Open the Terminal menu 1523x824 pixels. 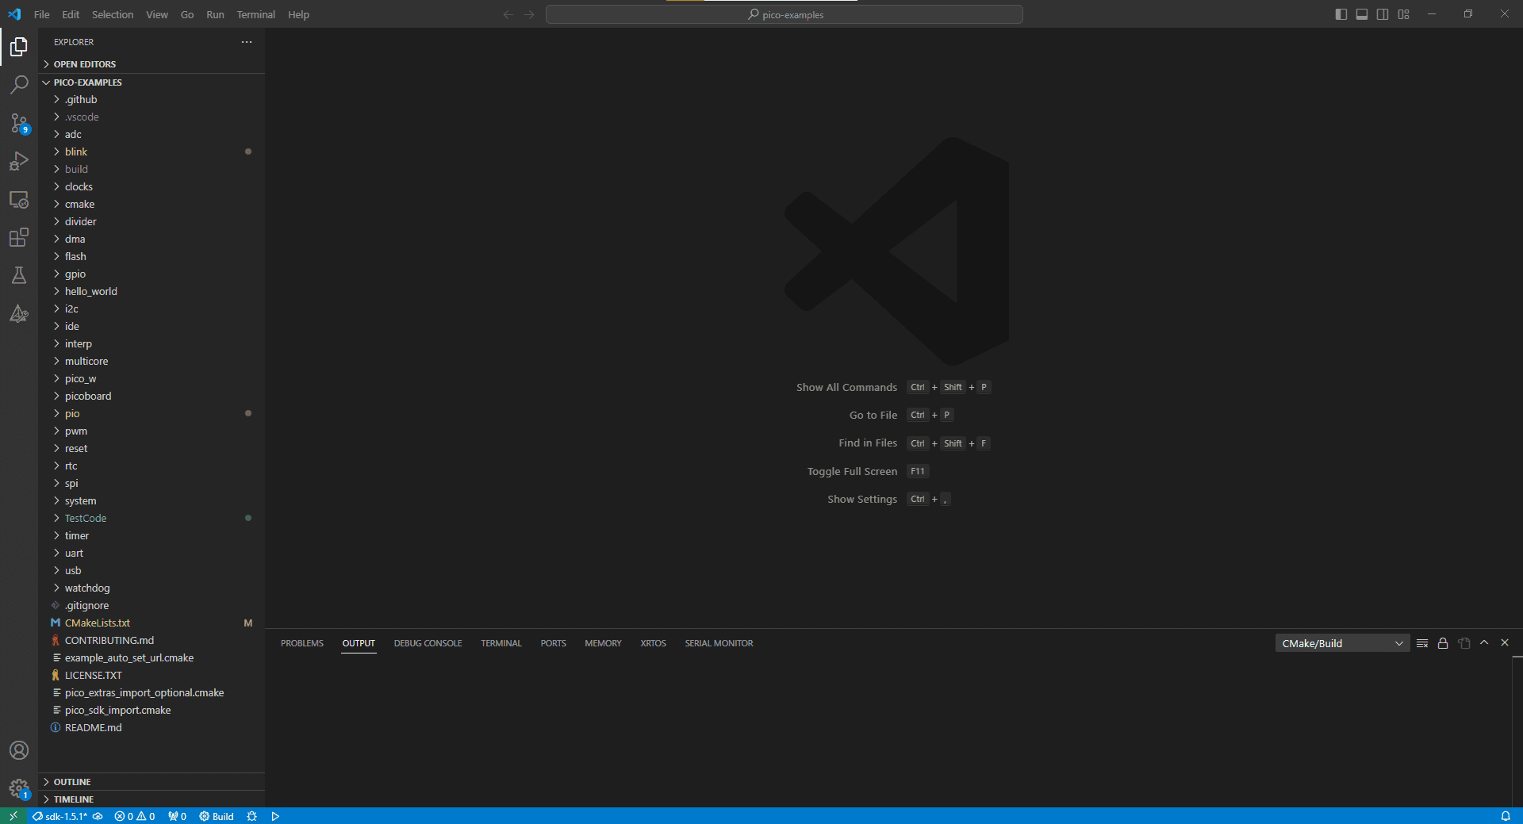click(255, 14)
